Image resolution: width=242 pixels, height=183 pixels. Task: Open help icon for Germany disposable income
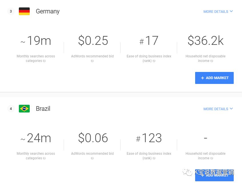(x=212, y=61)
